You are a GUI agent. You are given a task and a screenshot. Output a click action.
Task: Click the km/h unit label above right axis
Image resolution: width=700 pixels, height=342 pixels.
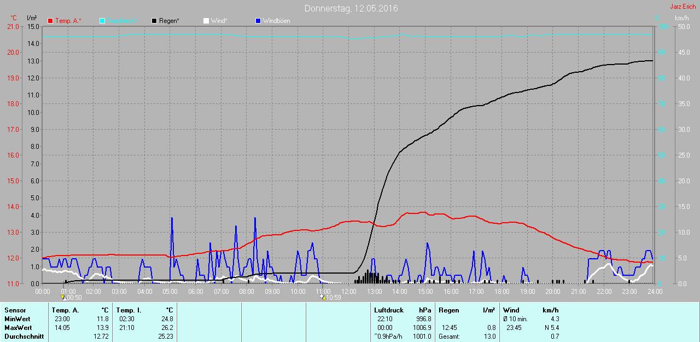click(681, 18)
